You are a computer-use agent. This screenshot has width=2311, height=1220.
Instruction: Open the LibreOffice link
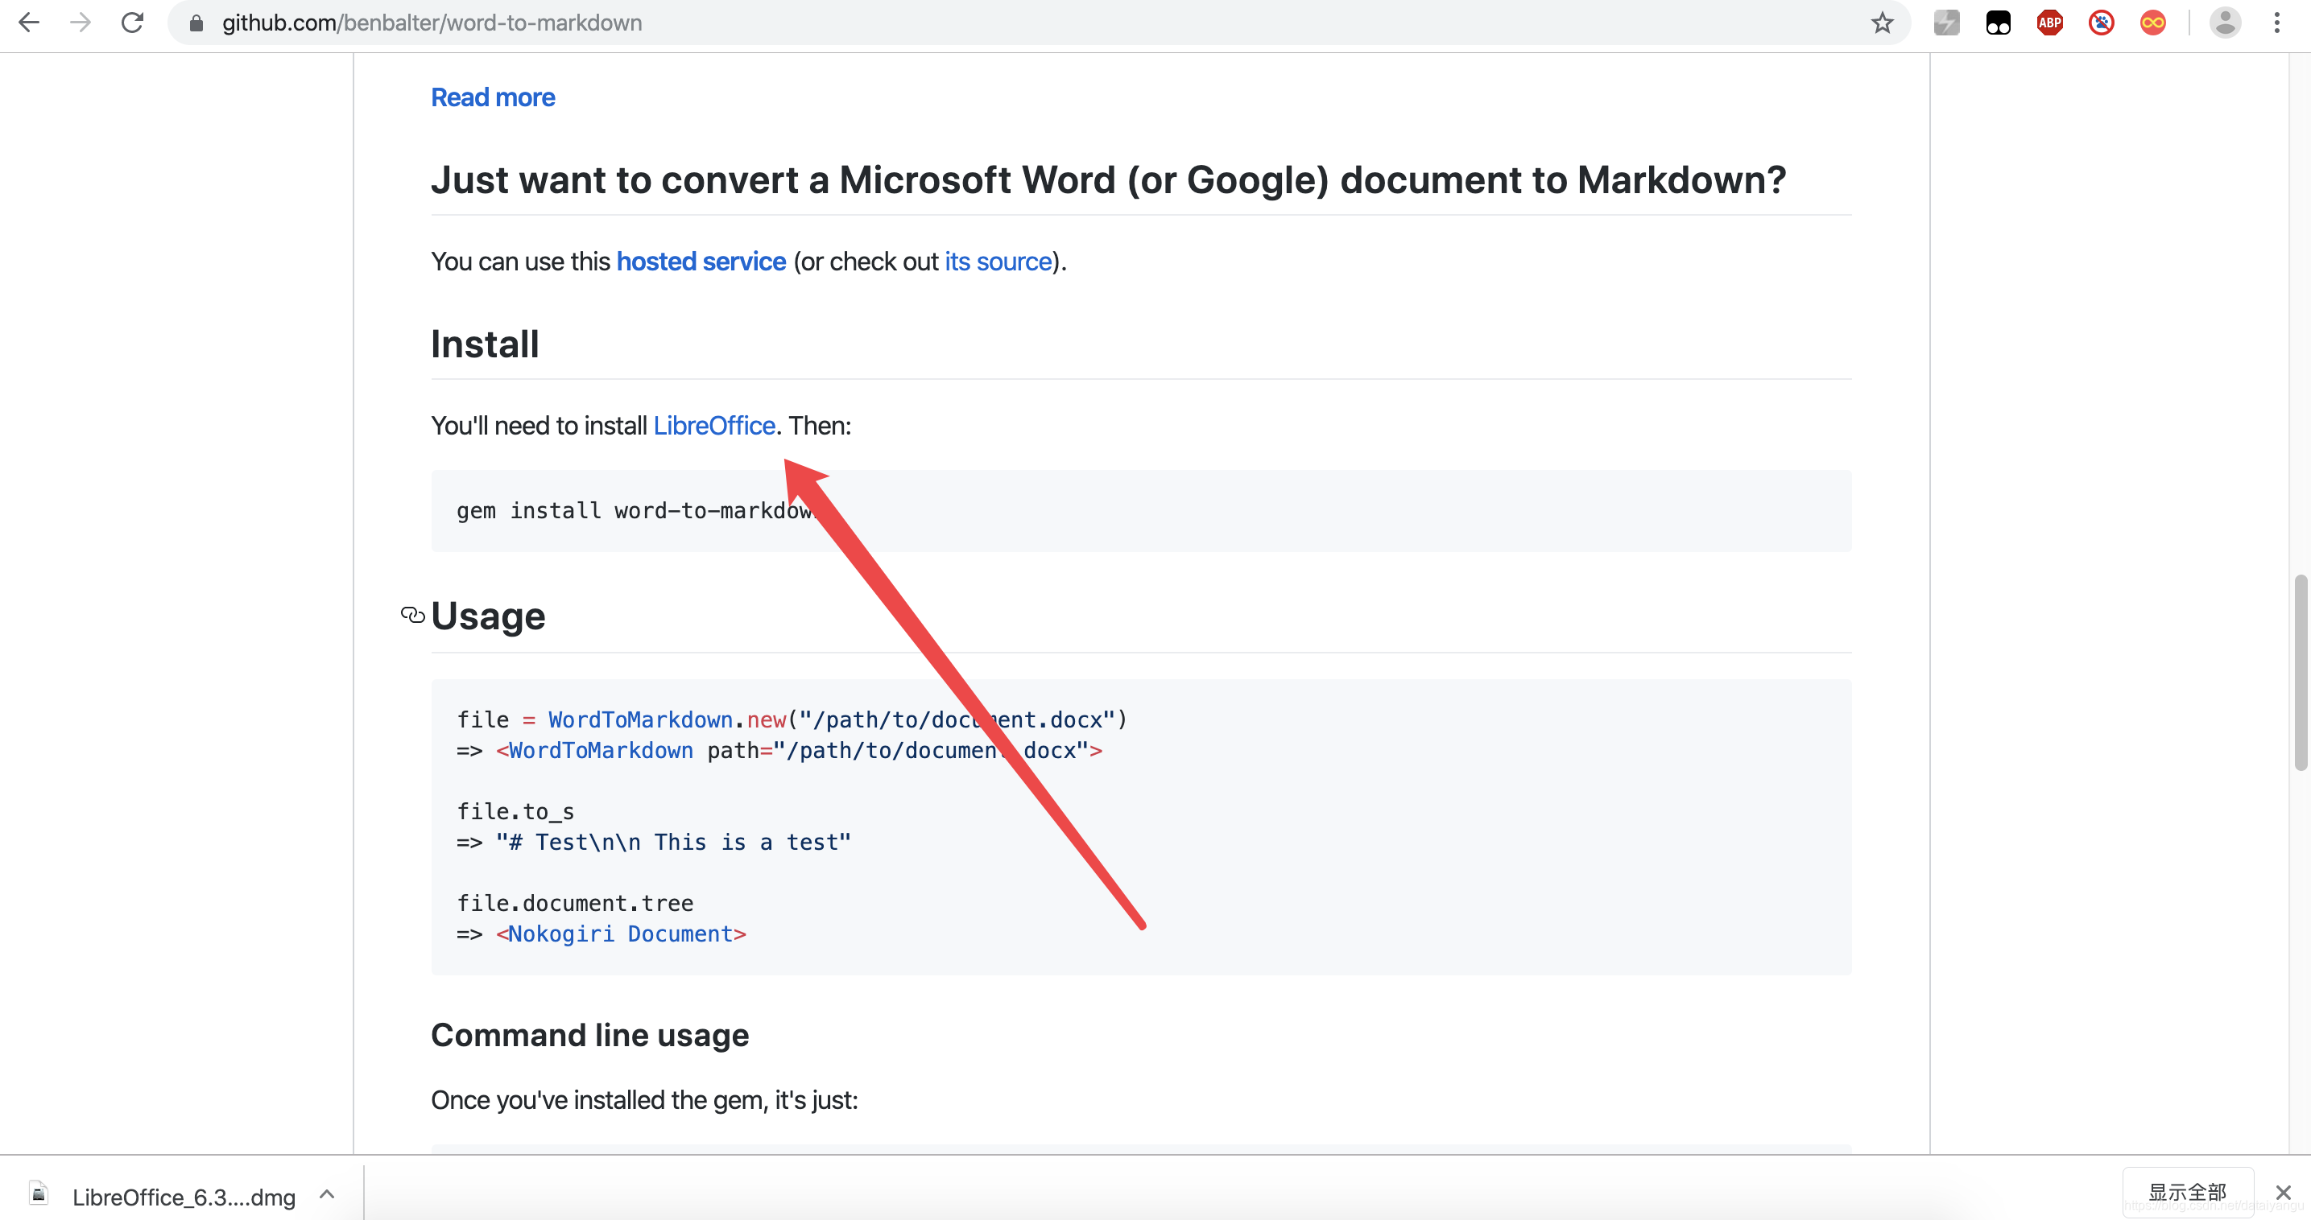click(x=714, y=425)
